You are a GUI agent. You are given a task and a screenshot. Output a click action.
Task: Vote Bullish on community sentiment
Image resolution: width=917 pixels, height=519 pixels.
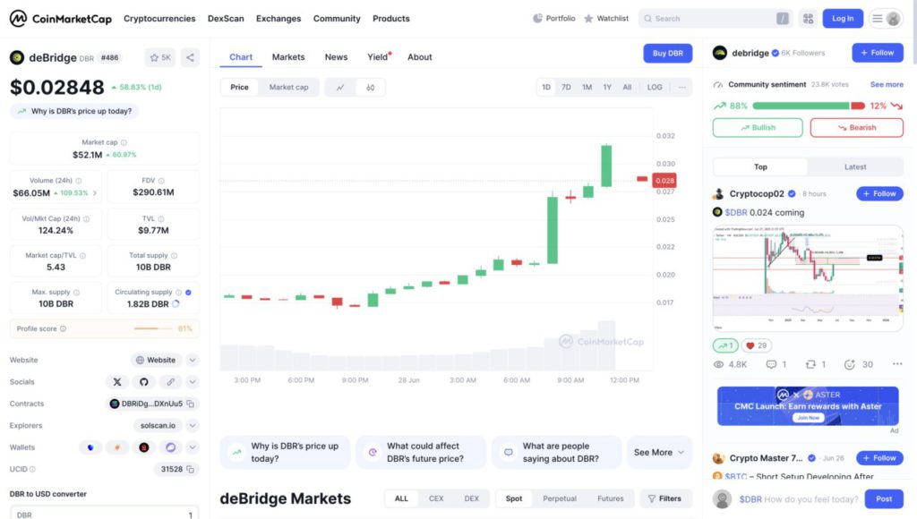pyautogui.click(x=757, y=127)
